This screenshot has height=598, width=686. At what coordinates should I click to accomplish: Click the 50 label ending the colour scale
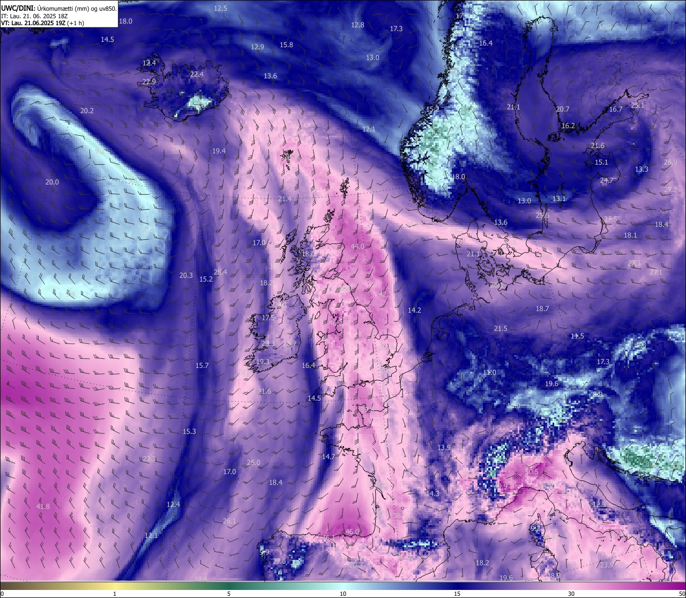tap(682, 594)
